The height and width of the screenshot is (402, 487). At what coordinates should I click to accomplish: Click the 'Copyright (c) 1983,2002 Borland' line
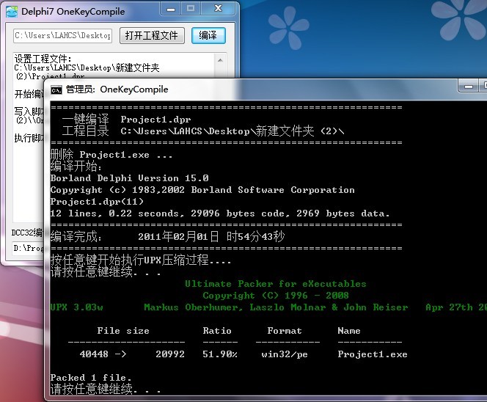click(x=202, y=190)
